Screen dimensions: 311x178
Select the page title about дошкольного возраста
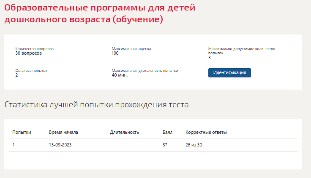[x=100, y=13]
